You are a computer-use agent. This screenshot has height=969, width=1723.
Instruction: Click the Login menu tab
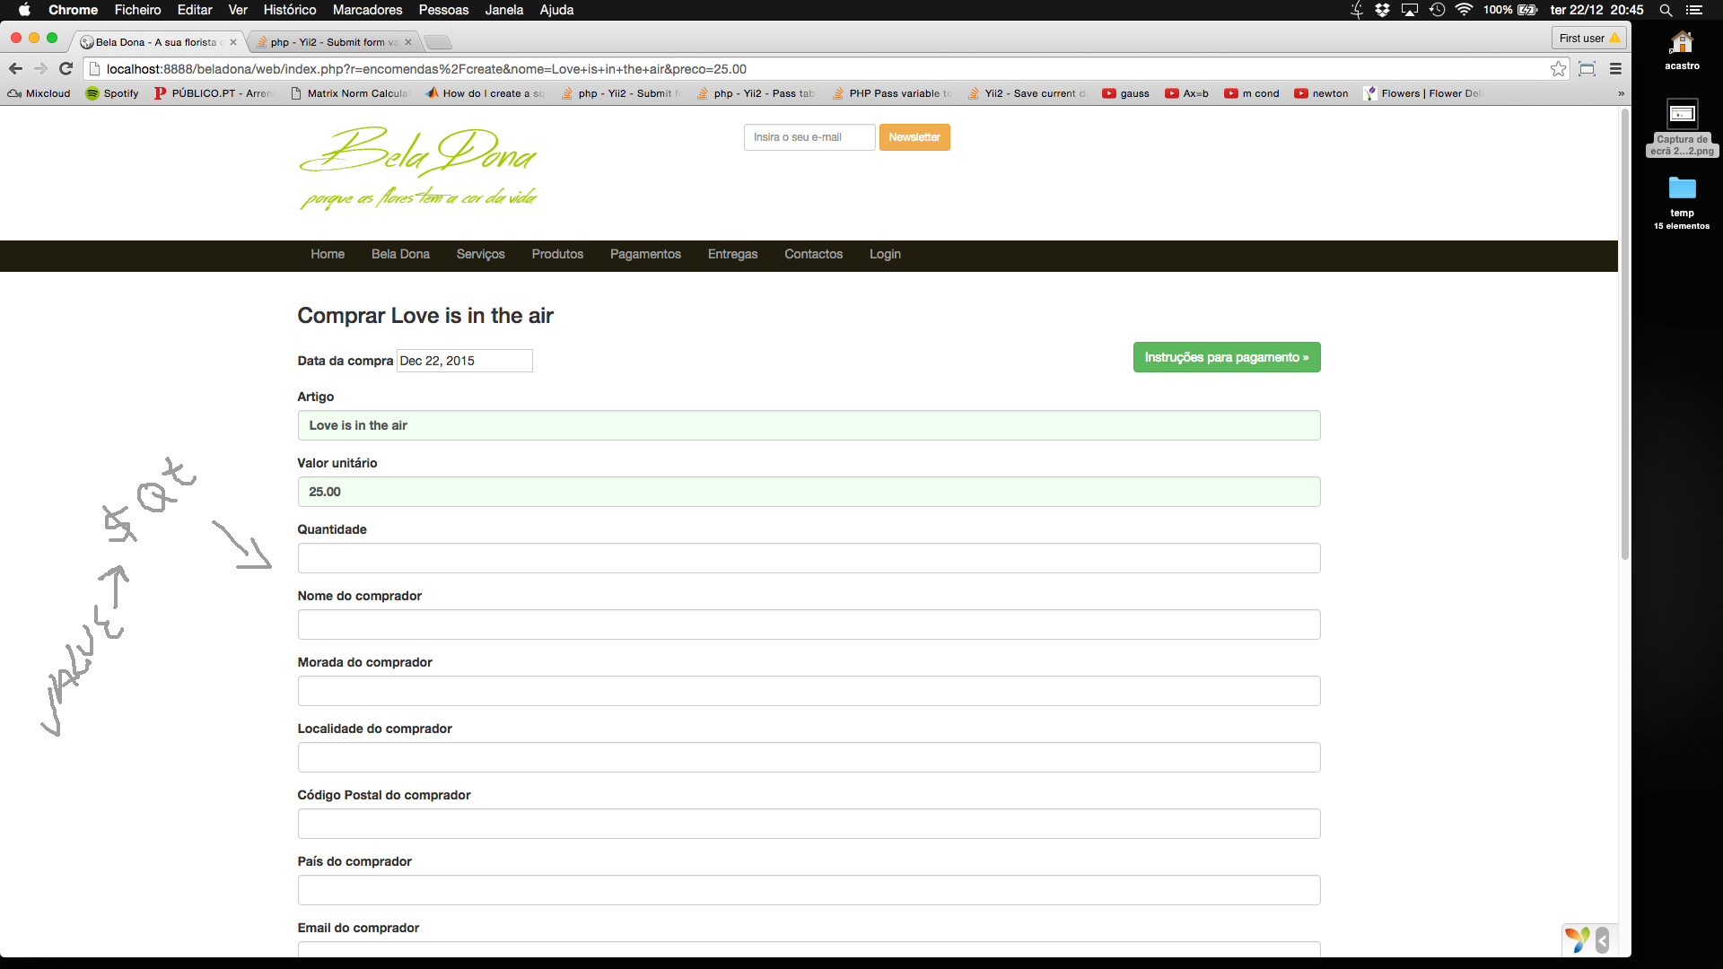[884, 253]
